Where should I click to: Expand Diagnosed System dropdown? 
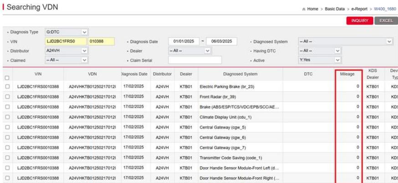345,41
